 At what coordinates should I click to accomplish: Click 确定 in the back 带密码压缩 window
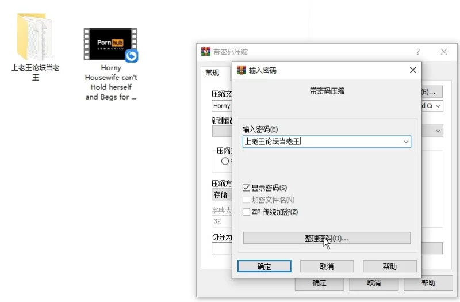pos(320,283)
